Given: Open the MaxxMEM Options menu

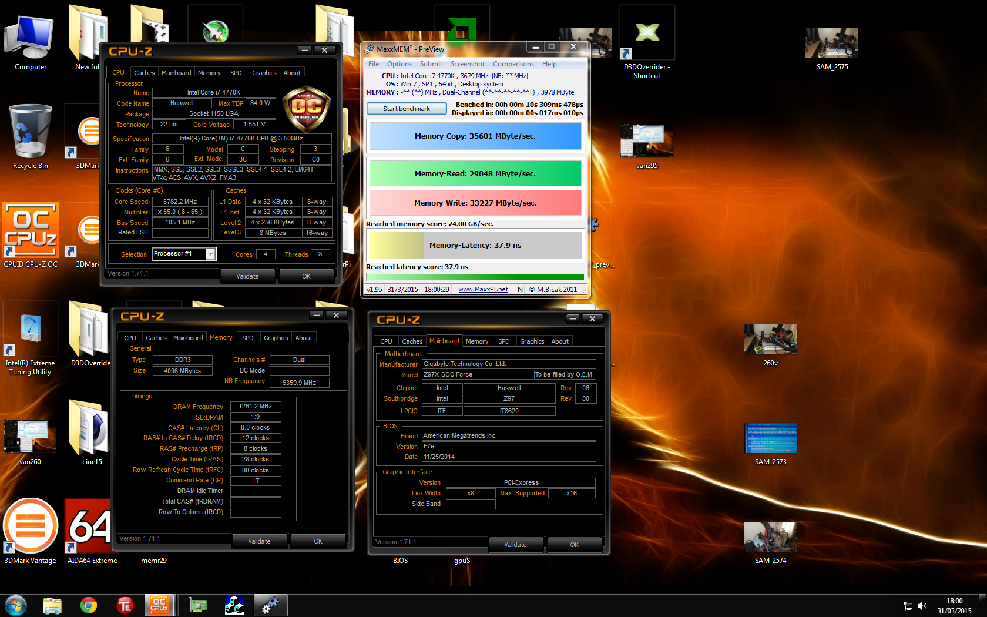Looking at the screenshot, I should (399, 64).
